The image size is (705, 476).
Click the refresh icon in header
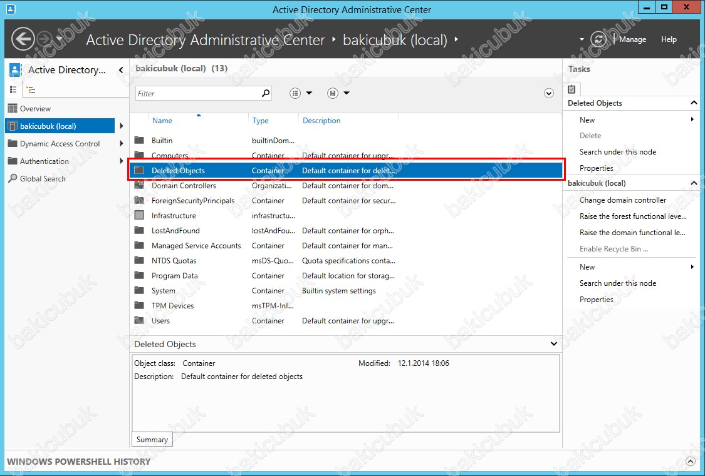[x=598, y=39]
